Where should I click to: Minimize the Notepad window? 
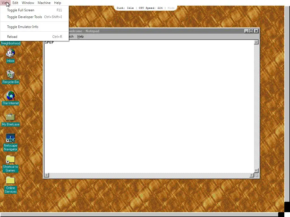click(x=246, y=31)
